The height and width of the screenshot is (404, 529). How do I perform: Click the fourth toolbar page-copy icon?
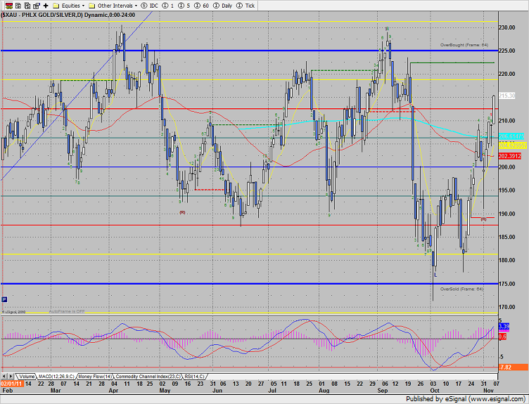37,6
